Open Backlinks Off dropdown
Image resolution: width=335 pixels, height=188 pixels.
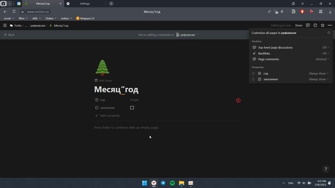(x=326, y=53)
